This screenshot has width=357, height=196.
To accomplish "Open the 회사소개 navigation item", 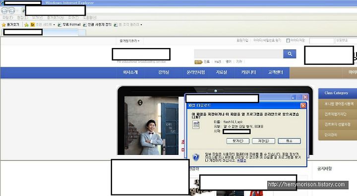I will (x=130, y=72).
